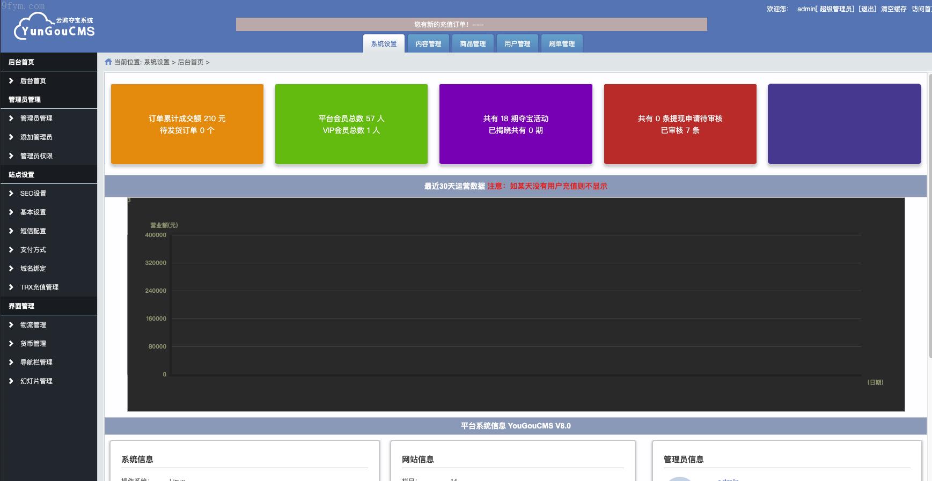The height and width of the screenshot is (481, 932).
Task: Click chevron icon beside 后台首页
Action: click(11, 81)
